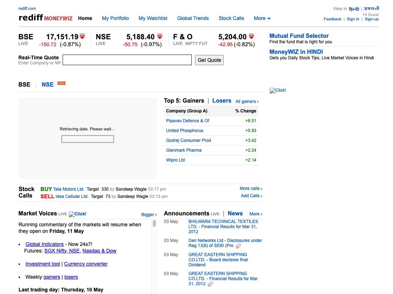
Task: Click the 'new' badge beside NSE tab
Action: click(61, 83)
